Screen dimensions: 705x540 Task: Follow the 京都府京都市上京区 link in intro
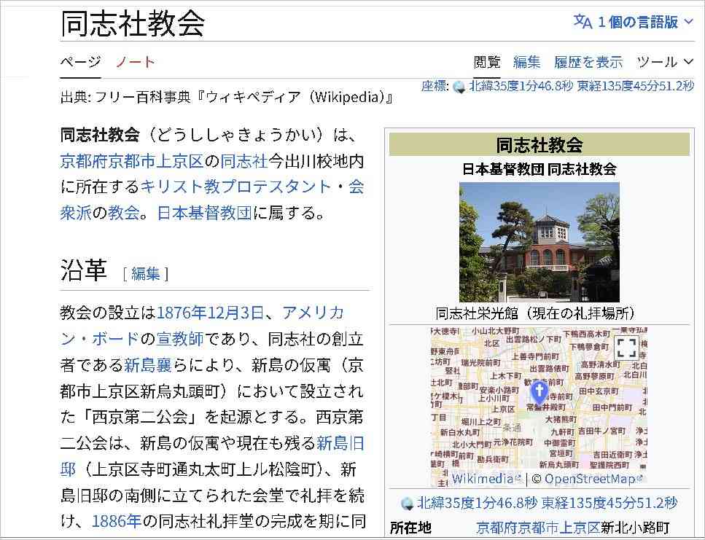point(132,161)
